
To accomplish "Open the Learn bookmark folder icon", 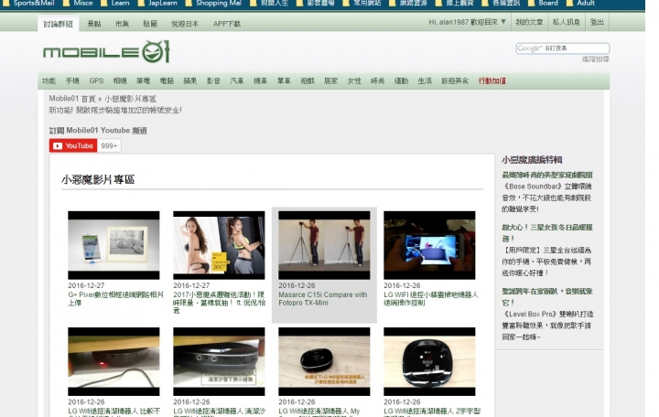I will [104, 4].
